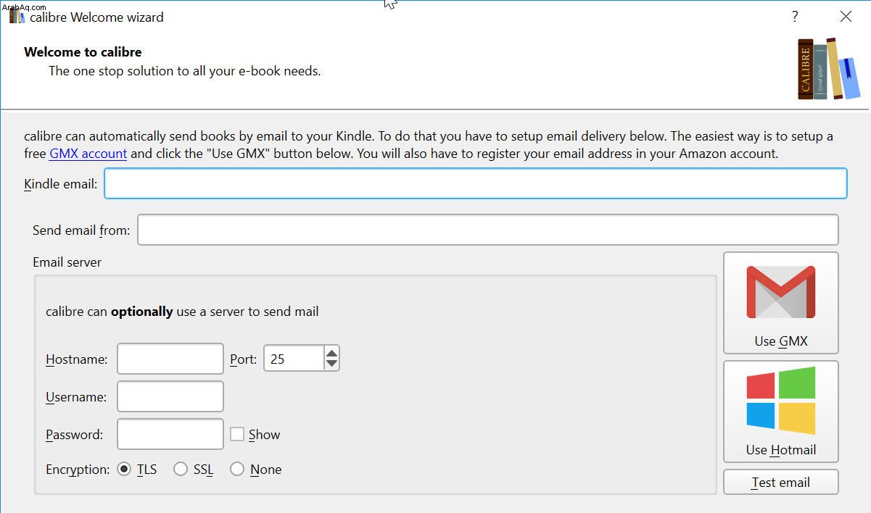The width and height of the screenshot is (871, 513).
Task: Click the 'Send email from:' label
Action: [x=81, y=230]
